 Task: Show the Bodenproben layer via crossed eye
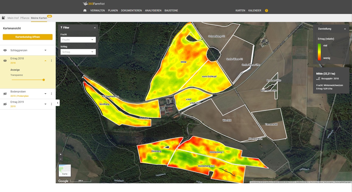click(x=5, y=93)
